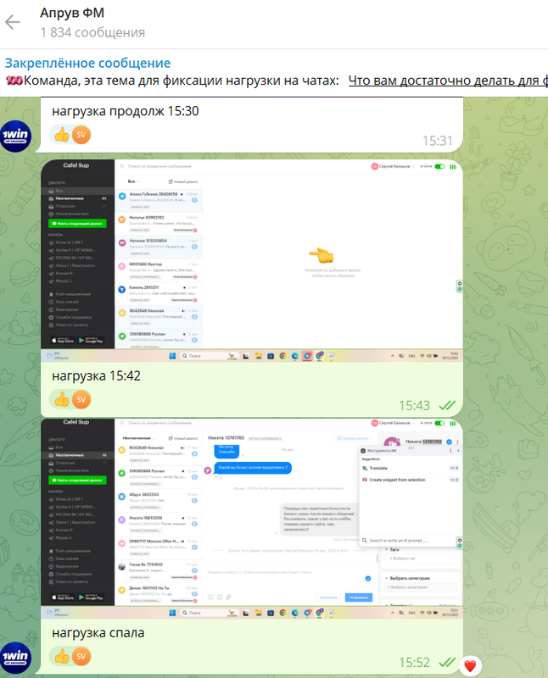The width and height of the screenshot is (548, 678).
Task: Open the Сергей Балашов user menu in the 15:42 screenshot
Action: [393, 166]
